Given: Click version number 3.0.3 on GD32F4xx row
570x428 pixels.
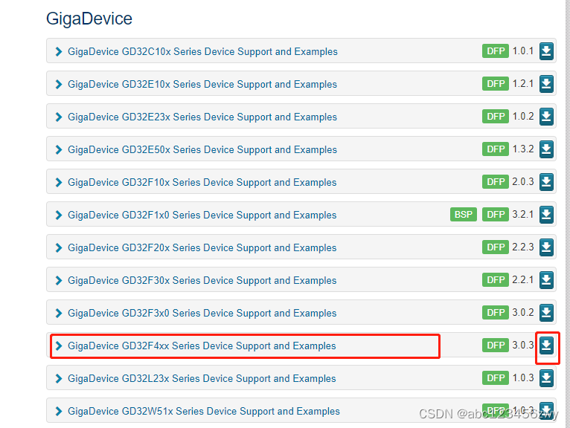Looking at the screenshot, I should pos(523,345).
